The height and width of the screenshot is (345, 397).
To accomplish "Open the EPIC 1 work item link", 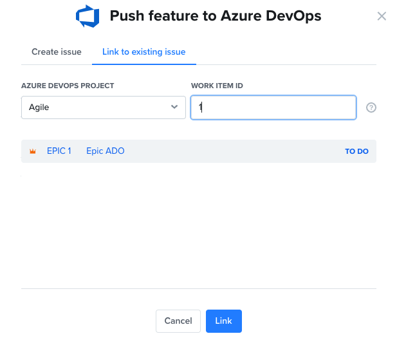I will coord(59,151).
